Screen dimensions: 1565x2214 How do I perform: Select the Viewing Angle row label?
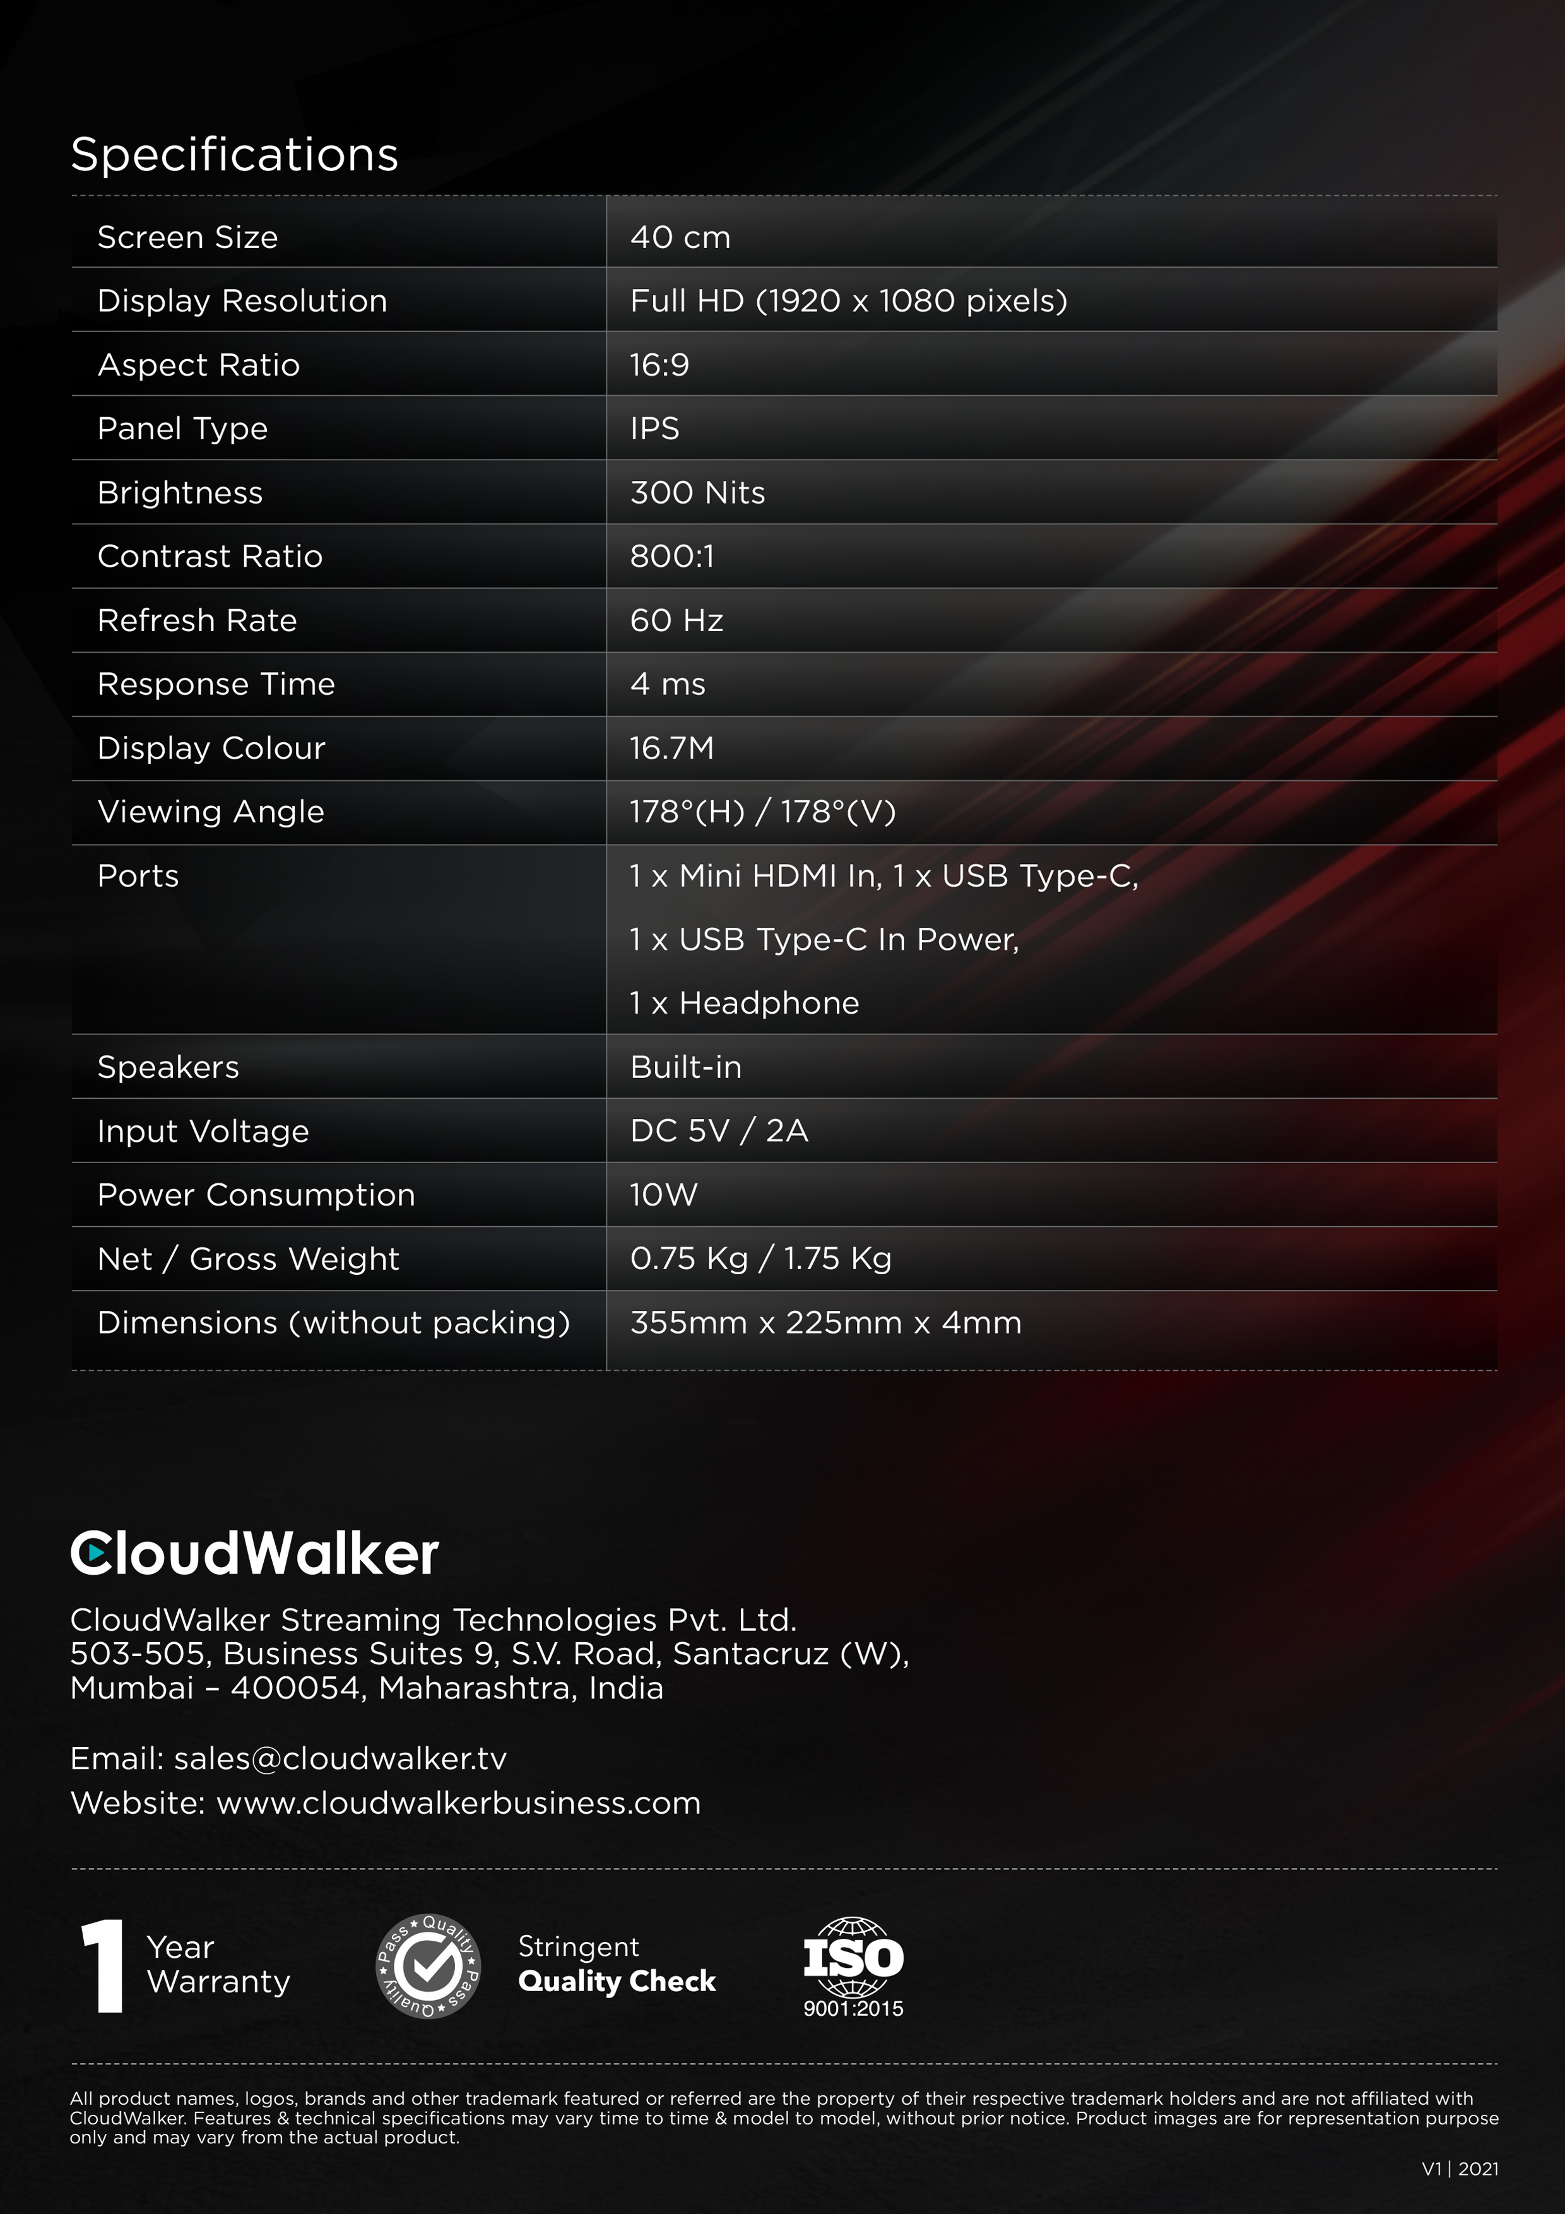(210, 812)
